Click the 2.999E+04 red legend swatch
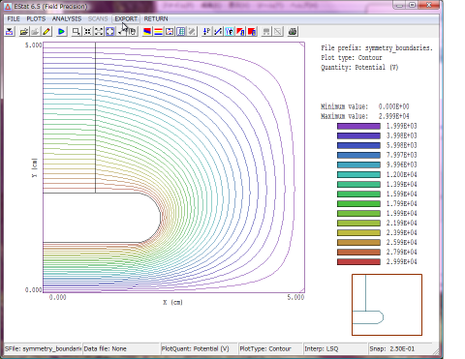This screenshot has height=359, width=465. (358, 261)
